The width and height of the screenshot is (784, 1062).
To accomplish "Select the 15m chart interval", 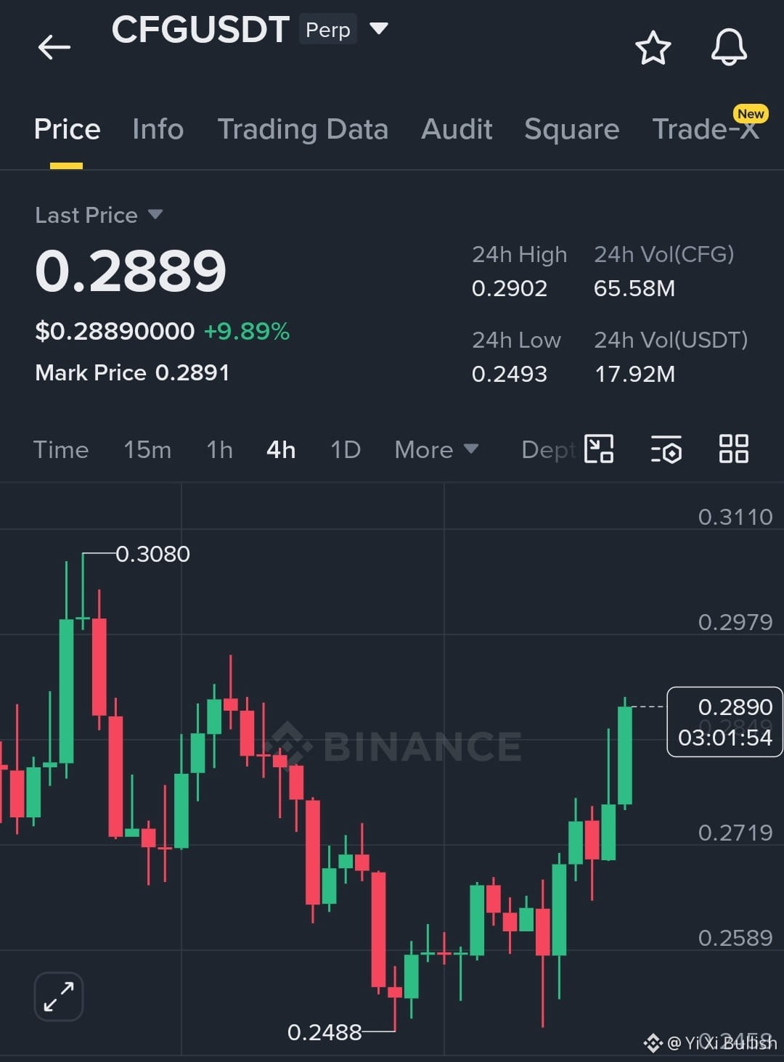I will 147,449.
